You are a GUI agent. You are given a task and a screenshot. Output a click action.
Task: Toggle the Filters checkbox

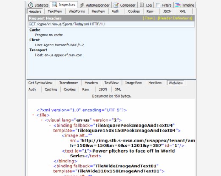pyautogui.click(x=158, y=5)
